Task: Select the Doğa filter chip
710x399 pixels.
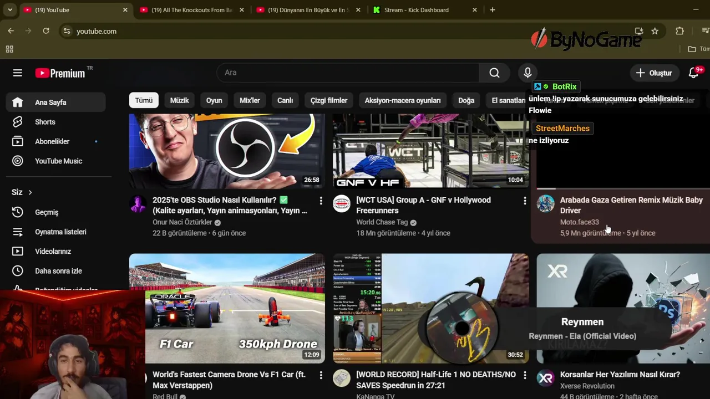Action: pyautogui.click(x=466, y=100)
